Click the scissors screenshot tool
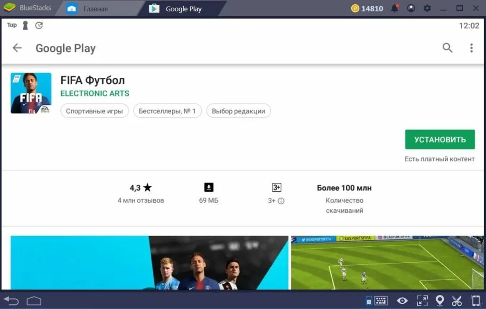The height and width of the screenshot is (309, 486). tap(457, 300)
